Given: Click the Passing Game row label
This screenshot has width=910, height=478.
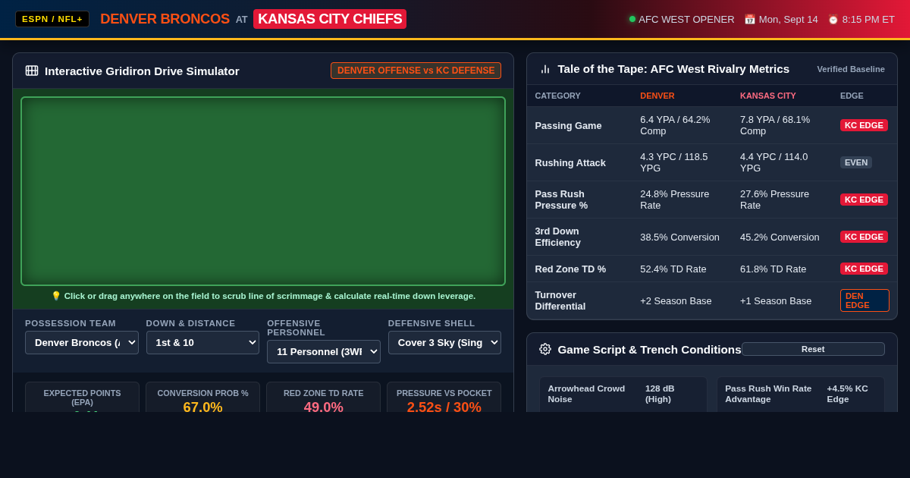Looking at the screenshot, I should [568, 125].
